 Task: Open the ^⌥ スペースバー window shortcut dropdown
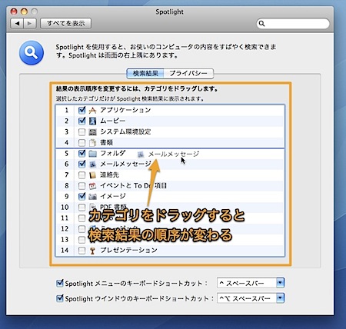[x=251, y=298]
